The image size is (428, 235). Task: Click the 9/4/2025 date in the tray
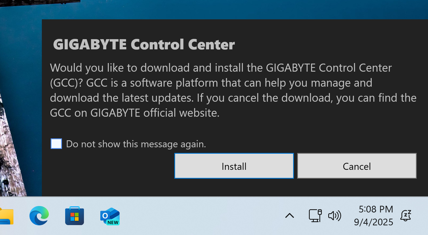[x=373, y=222]
